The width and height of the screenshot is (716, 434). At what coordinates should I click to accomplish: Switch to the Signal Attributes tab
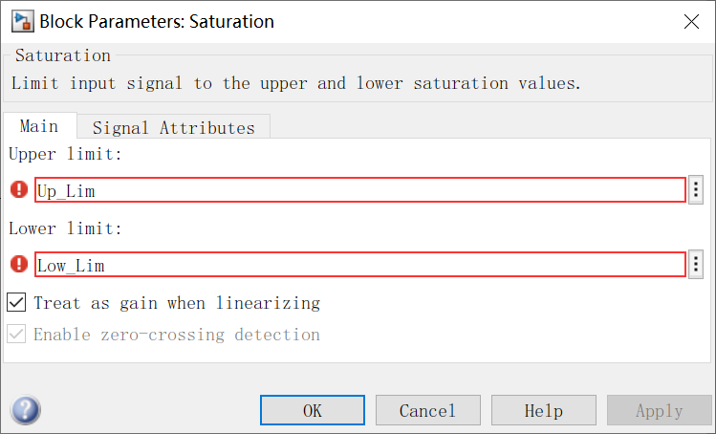174,127
